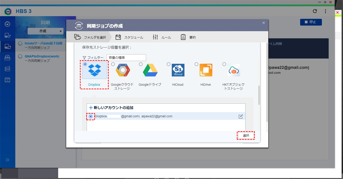Image resolution: width=343 pixels, height=179 pixels.
Task: Click the filter funnel icon
Action: point(84,58)
